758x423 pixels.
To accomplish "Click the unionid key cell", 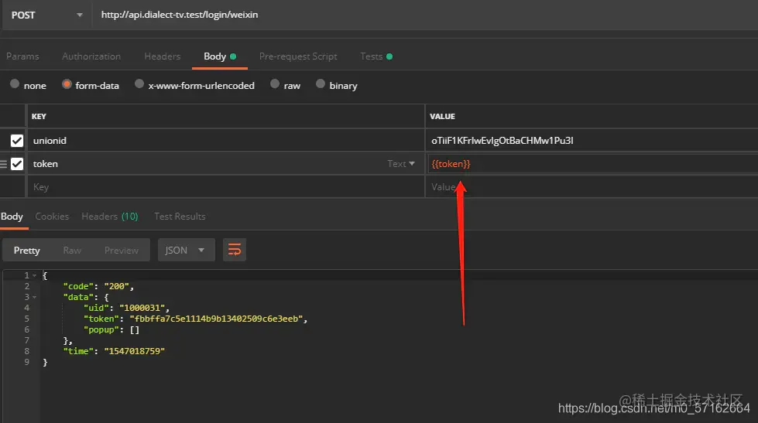I will click(x=226, y=141).
